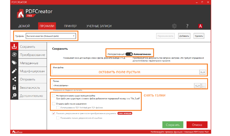Click the Переименовать button
Image resolution: width=230 pixels, height=136 pixels.
pyautogui.click(x=165, y=36)
